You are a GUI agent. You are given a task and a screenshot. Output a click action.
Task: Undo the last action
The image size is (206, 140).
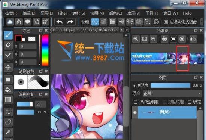[59, 22]
